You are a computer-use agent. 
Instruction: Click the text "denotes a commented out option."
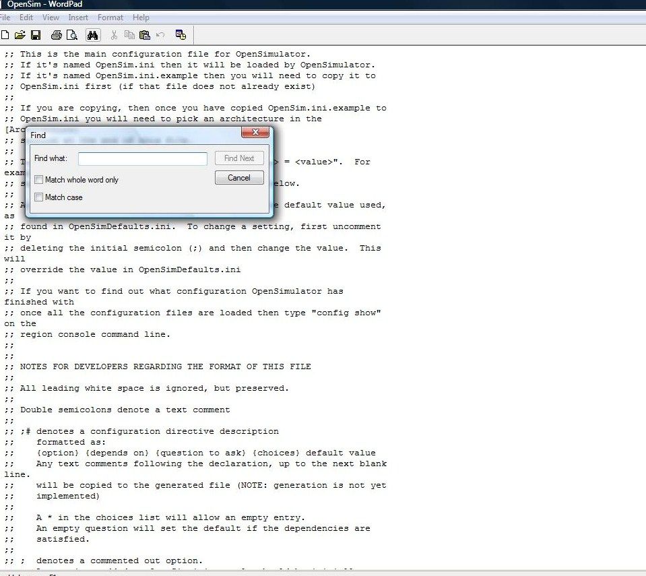119,561
